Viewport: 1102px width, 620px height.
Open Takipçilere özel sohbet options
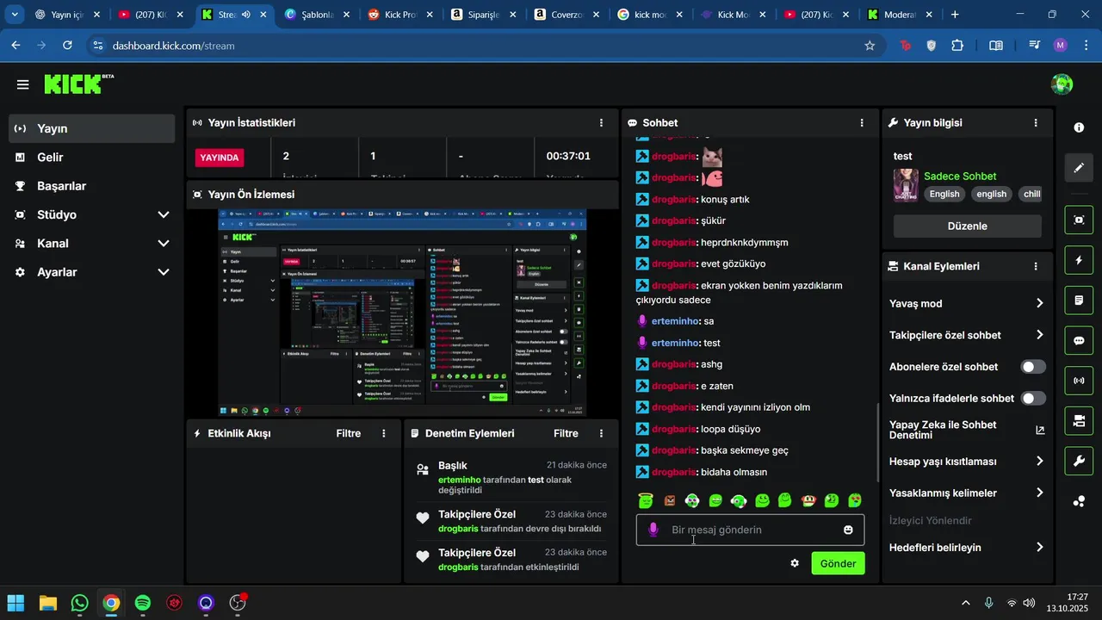967,335
